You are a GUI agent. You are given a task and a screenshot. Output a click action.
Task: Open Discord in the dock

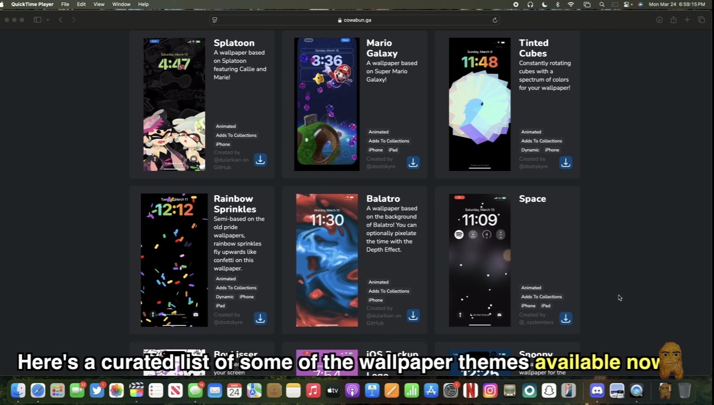point(597,390)
